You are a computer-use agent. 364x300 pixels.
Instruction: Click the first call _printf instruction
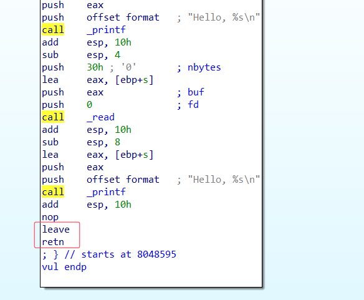[x=84, y=30]
